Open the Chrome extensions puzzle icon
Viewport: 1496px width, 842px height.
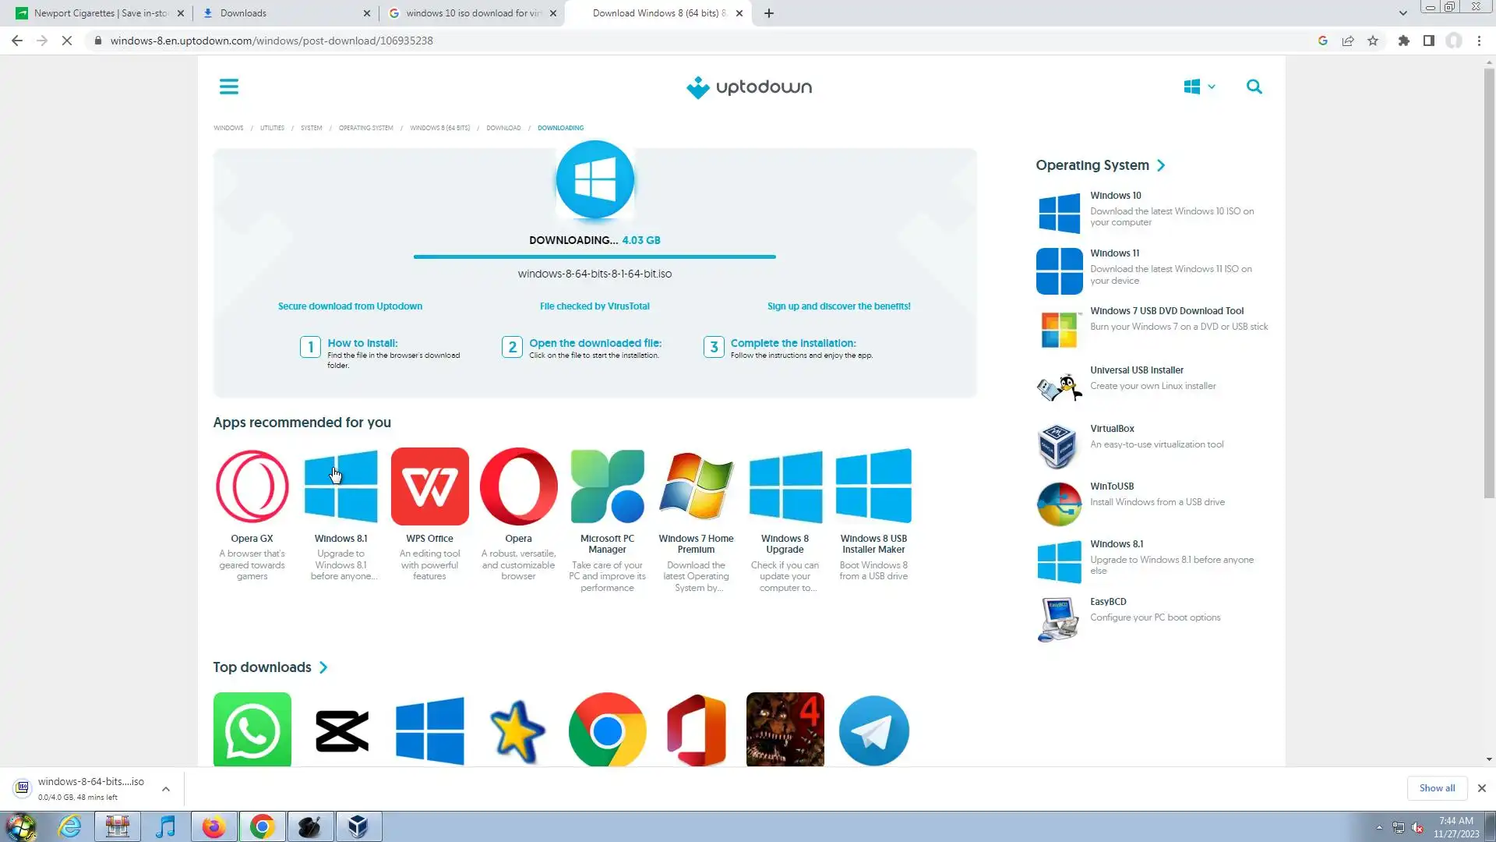click(x=1403, y=41)
